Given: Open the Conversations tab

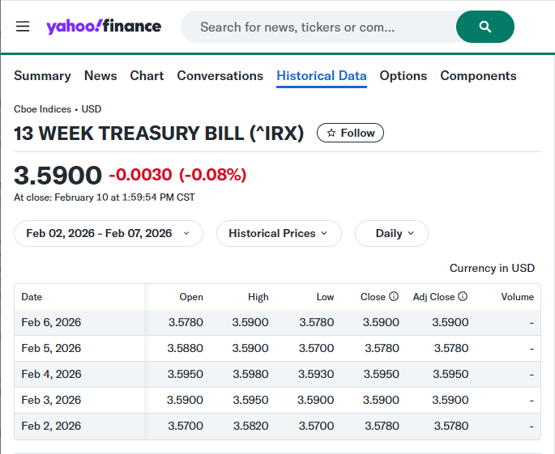Looking at the screenshot, I should pyautogui.click(x=220, y=75).
